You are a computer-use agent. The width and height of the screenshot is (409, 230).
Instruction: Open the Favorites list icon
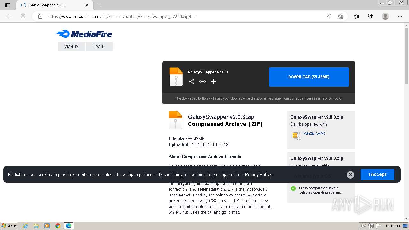357,16
